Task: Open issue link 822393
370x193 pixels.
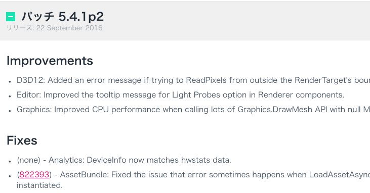Action: click(x=34, y=175)
